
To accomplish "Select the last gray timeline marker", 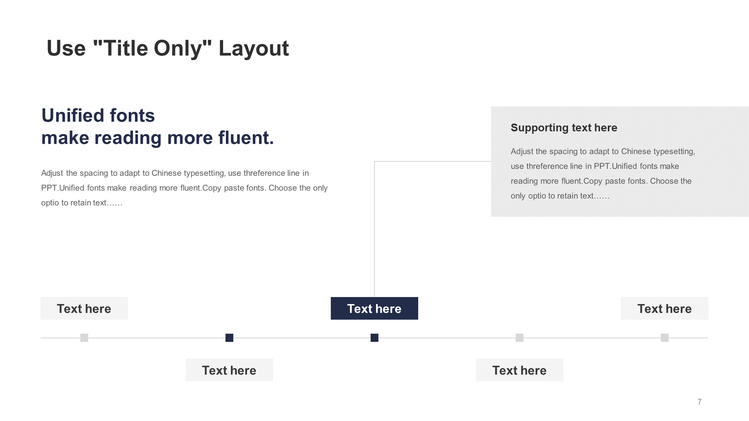I will click(665, 338).
